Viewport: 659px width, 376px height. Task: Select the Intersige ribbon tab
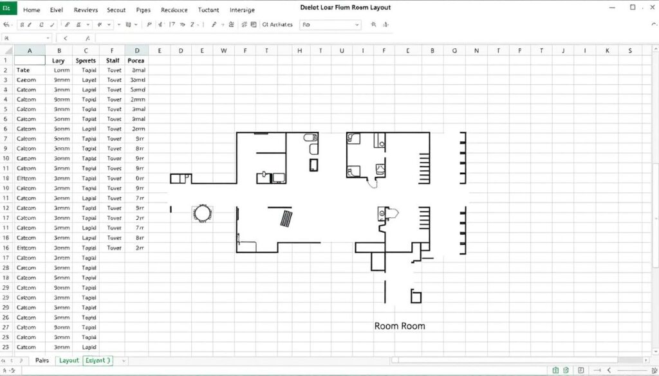click(x=242, y=10)
